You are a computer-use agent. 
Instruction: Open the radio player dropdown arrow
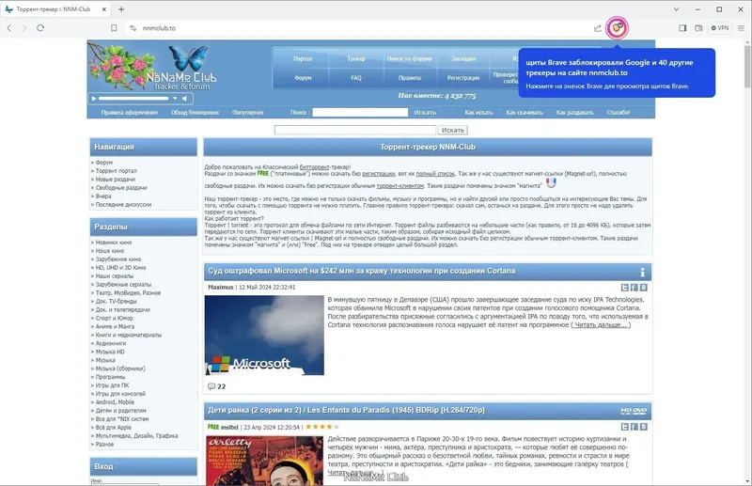click(x=175, y=99)
